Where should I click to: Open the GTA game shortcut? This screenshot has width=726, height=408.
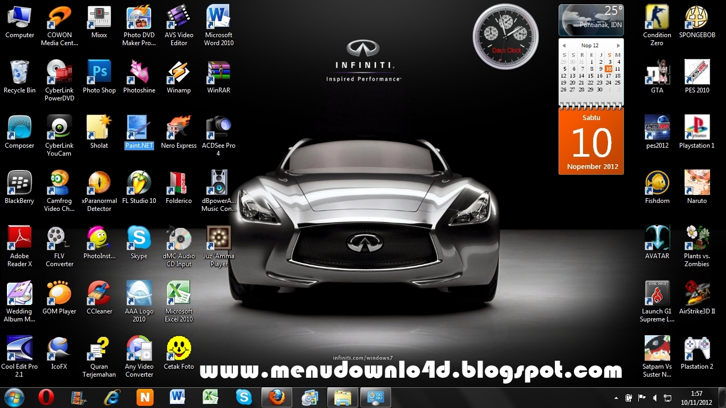[657, 77]
